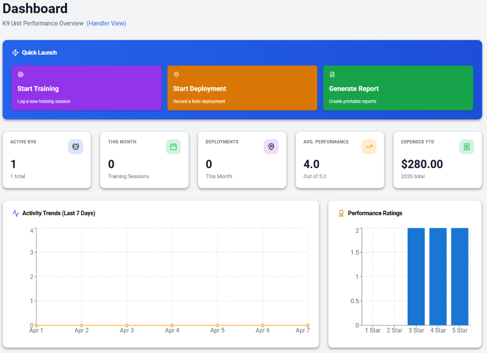
Task: Open the Generate Report quick launch button
Action: (398, 88)
